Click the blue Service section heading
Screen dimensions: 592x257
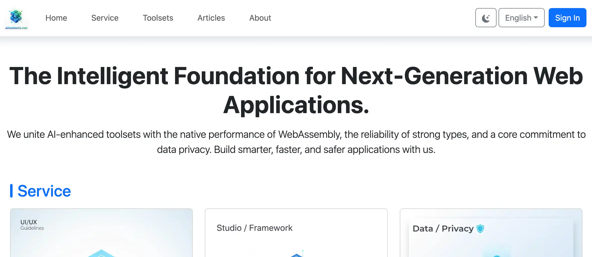(44, 191)
